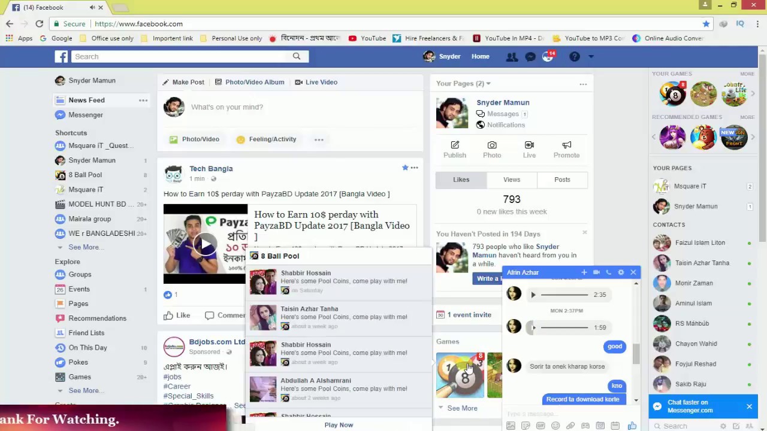
Task: Open the account menu arrow in the blue bar
Action: [x=591, y=56]
